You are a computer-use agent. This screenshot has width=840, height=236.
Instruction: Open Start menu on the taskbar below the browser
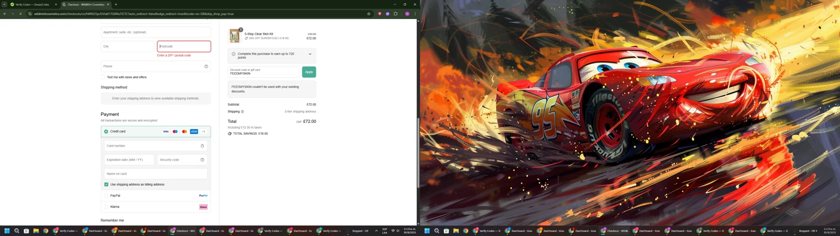7,230
